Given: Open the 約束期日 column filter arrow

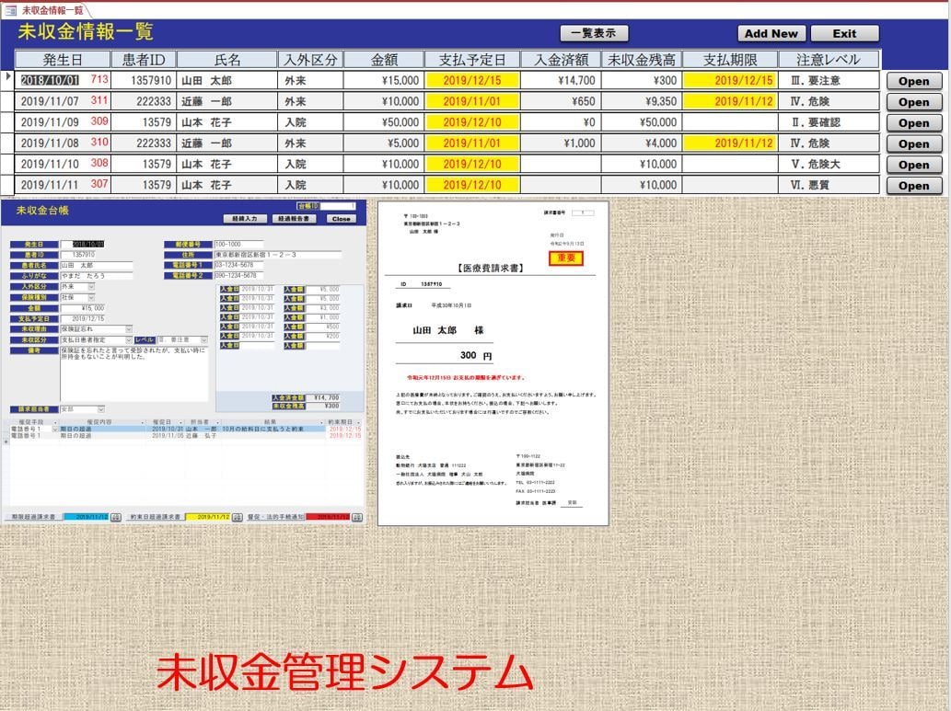Looking at the screenshot, I should click(x=358, y=422).
